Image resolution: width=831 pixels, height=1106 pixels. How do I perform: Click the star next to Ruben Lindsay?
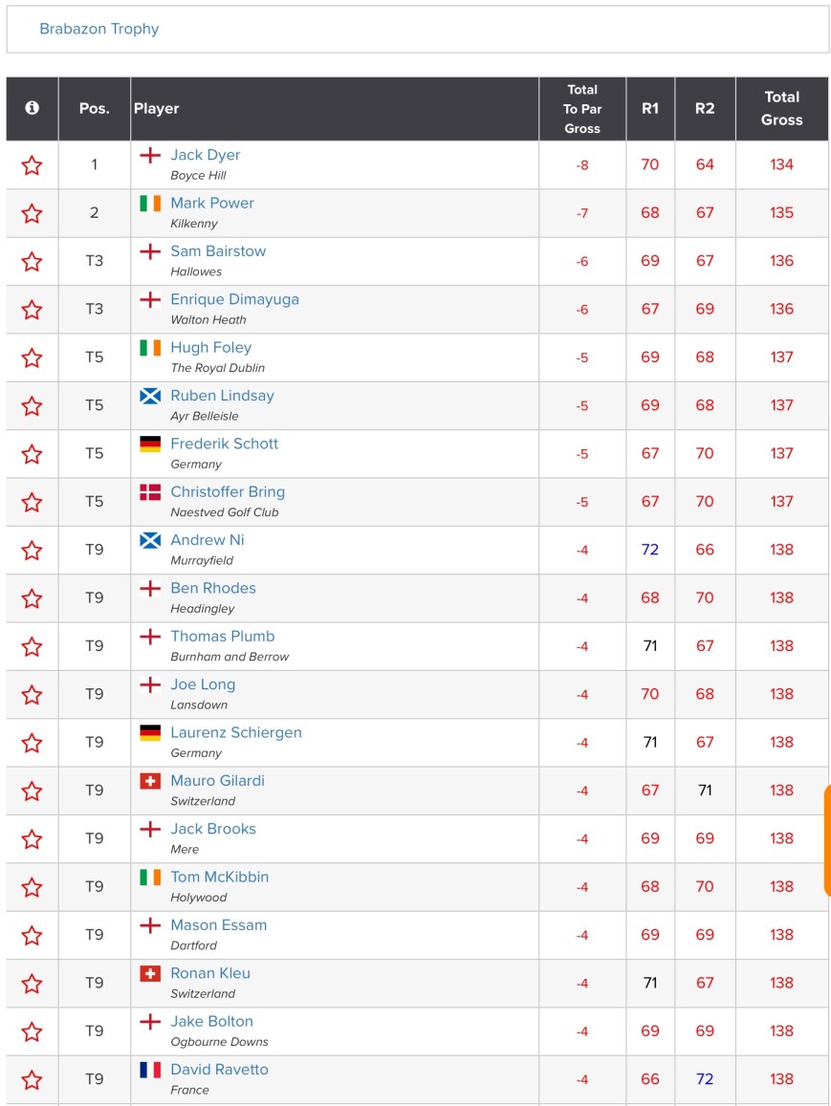(x=32, y=405)
